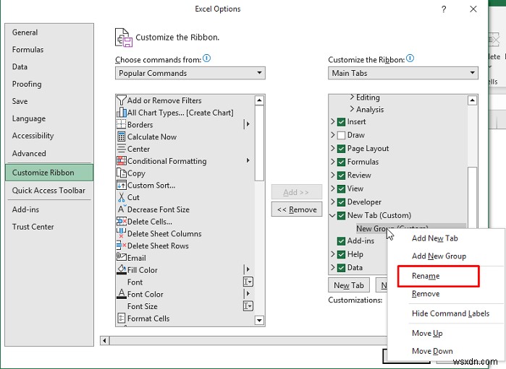The image size is (506, 369).
Task: Open the Main Tabs dropdown
Action: click(402, 73)
